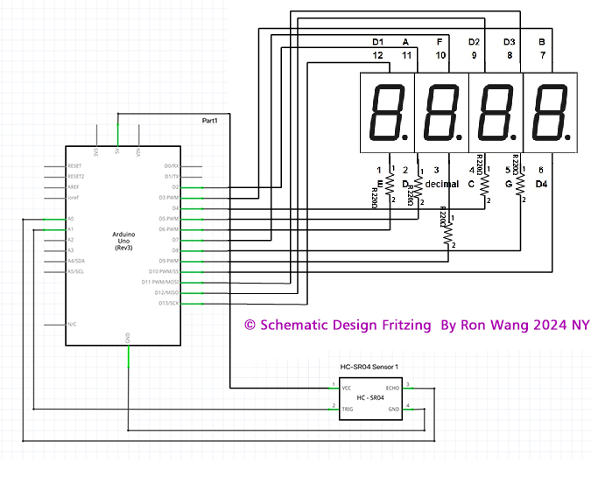Select the RESET pin on the Arduino
Image resolution: width=612 pixels, height=477 pixels.
[75, 165]
